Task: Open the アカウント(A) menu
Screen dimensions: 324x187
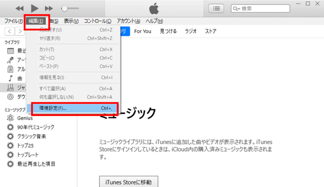Action: [x=129, y=21]
